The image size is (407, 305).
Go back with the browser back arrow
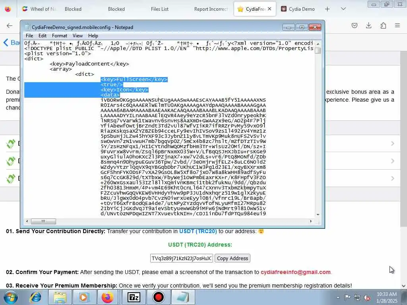click(10, 25)
